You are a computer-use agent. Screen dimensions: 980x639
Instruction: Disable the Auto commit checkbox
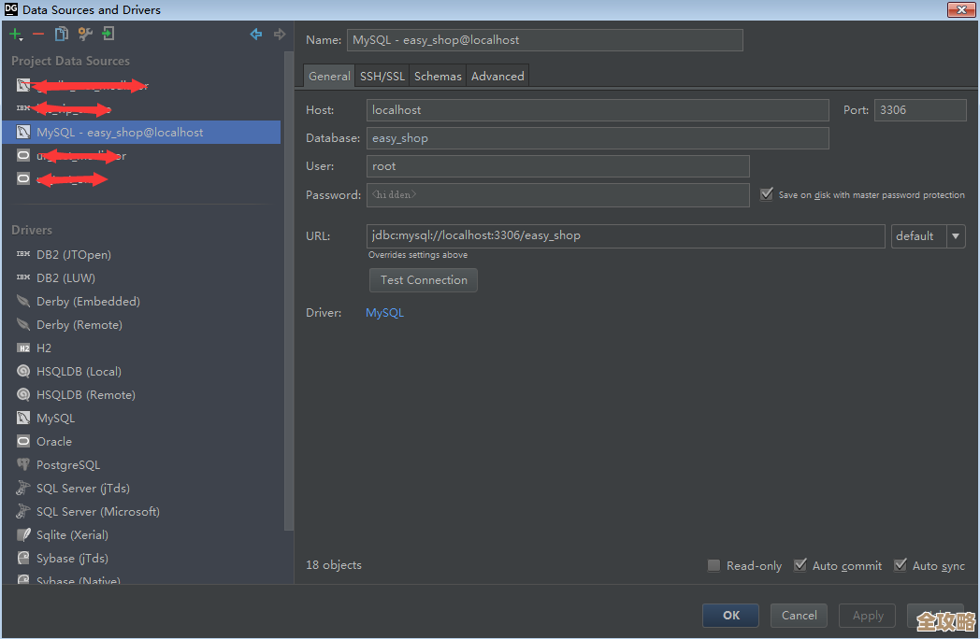(800, 565)
